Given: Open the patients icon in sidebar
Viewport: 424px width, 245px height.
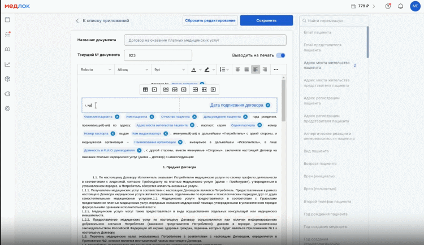Looking at the screenshot, I should (x=7, y=50).
